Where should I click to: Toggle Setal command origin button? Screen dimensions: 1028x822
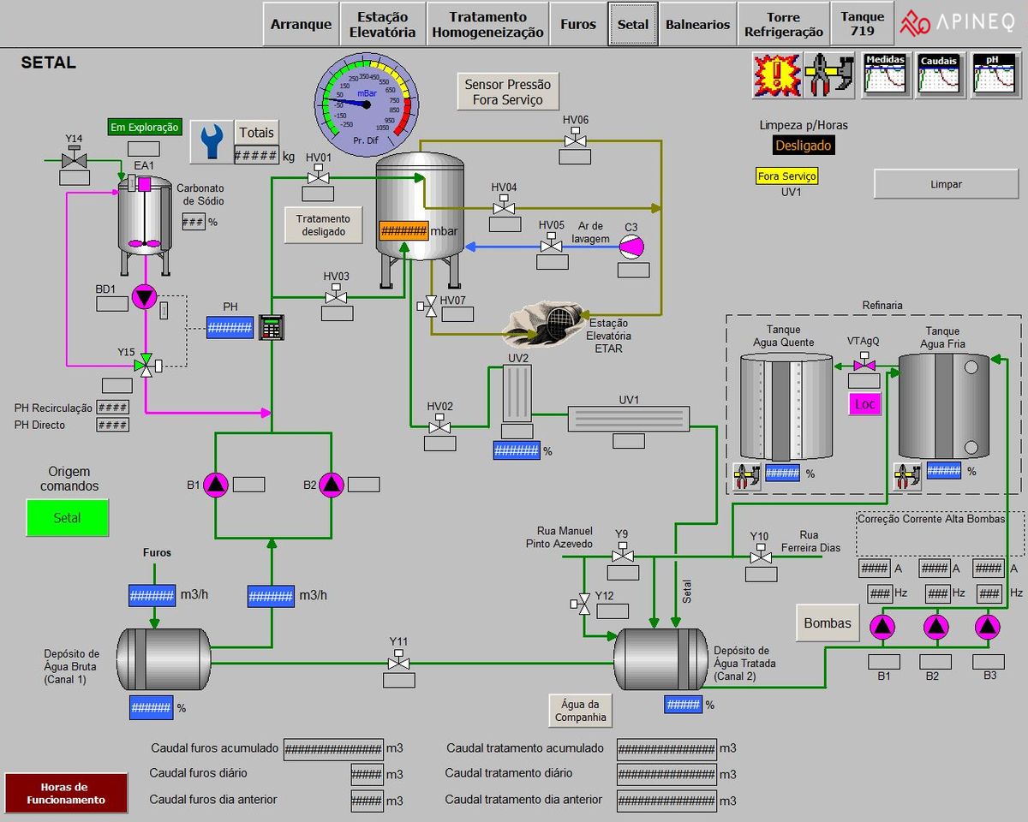pos(68,518)
